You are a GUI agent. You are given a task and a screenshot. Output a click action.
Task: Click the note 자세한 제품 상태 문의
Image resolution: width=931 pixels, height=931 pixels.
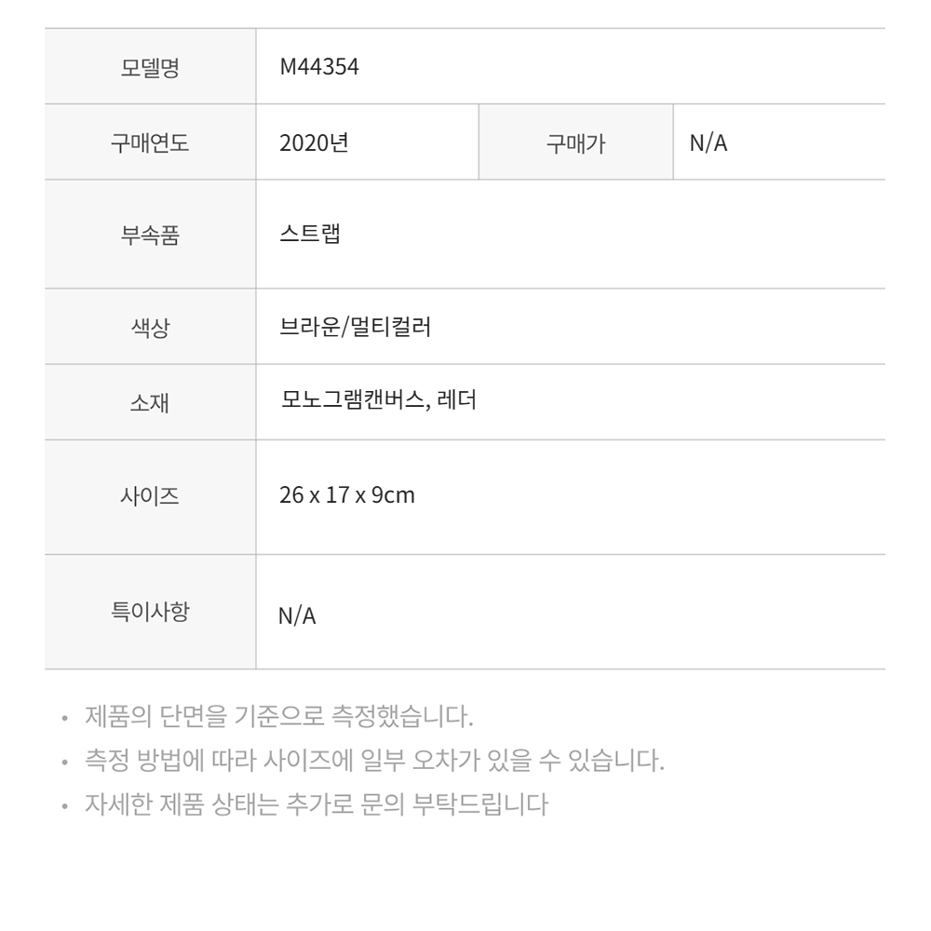point(317,804)
